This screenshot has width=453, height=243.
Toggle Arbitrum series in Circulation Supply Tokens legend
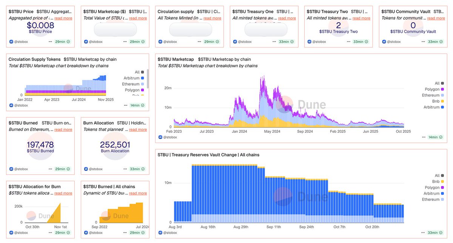(134, 78)
